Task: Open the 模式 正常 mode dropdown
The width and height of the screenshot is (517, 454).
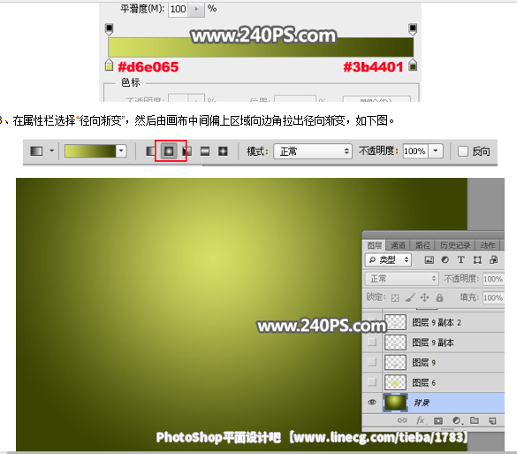Action: point(312,151)
